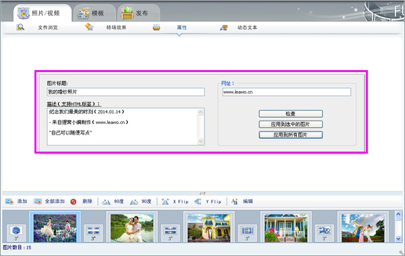Image resolution: width=405 pixels, height=256 pixels.
Task: Select the blue porch house thumbnail
Action: point(286,228)
